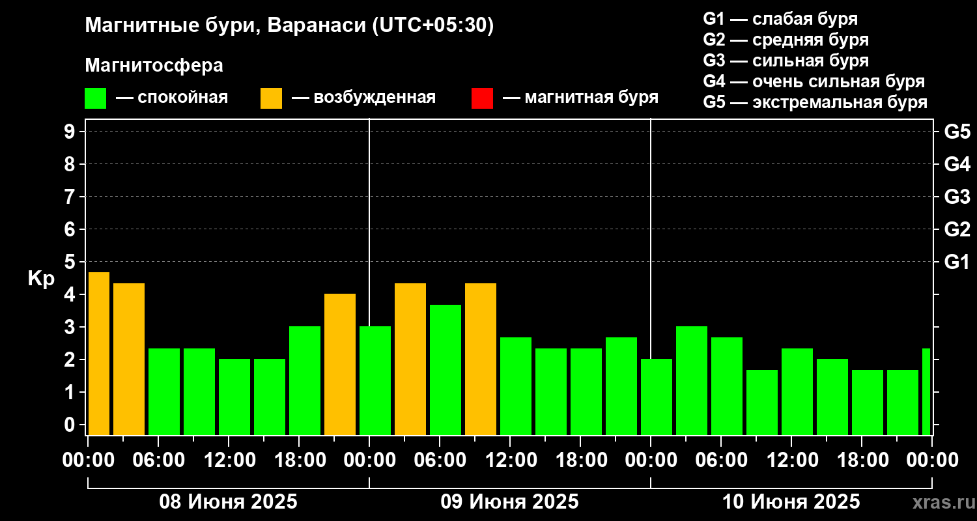
Task: Click the orange 'возбужденная' legend swatch
Action: pyautogui.click(x=271, y=98)
